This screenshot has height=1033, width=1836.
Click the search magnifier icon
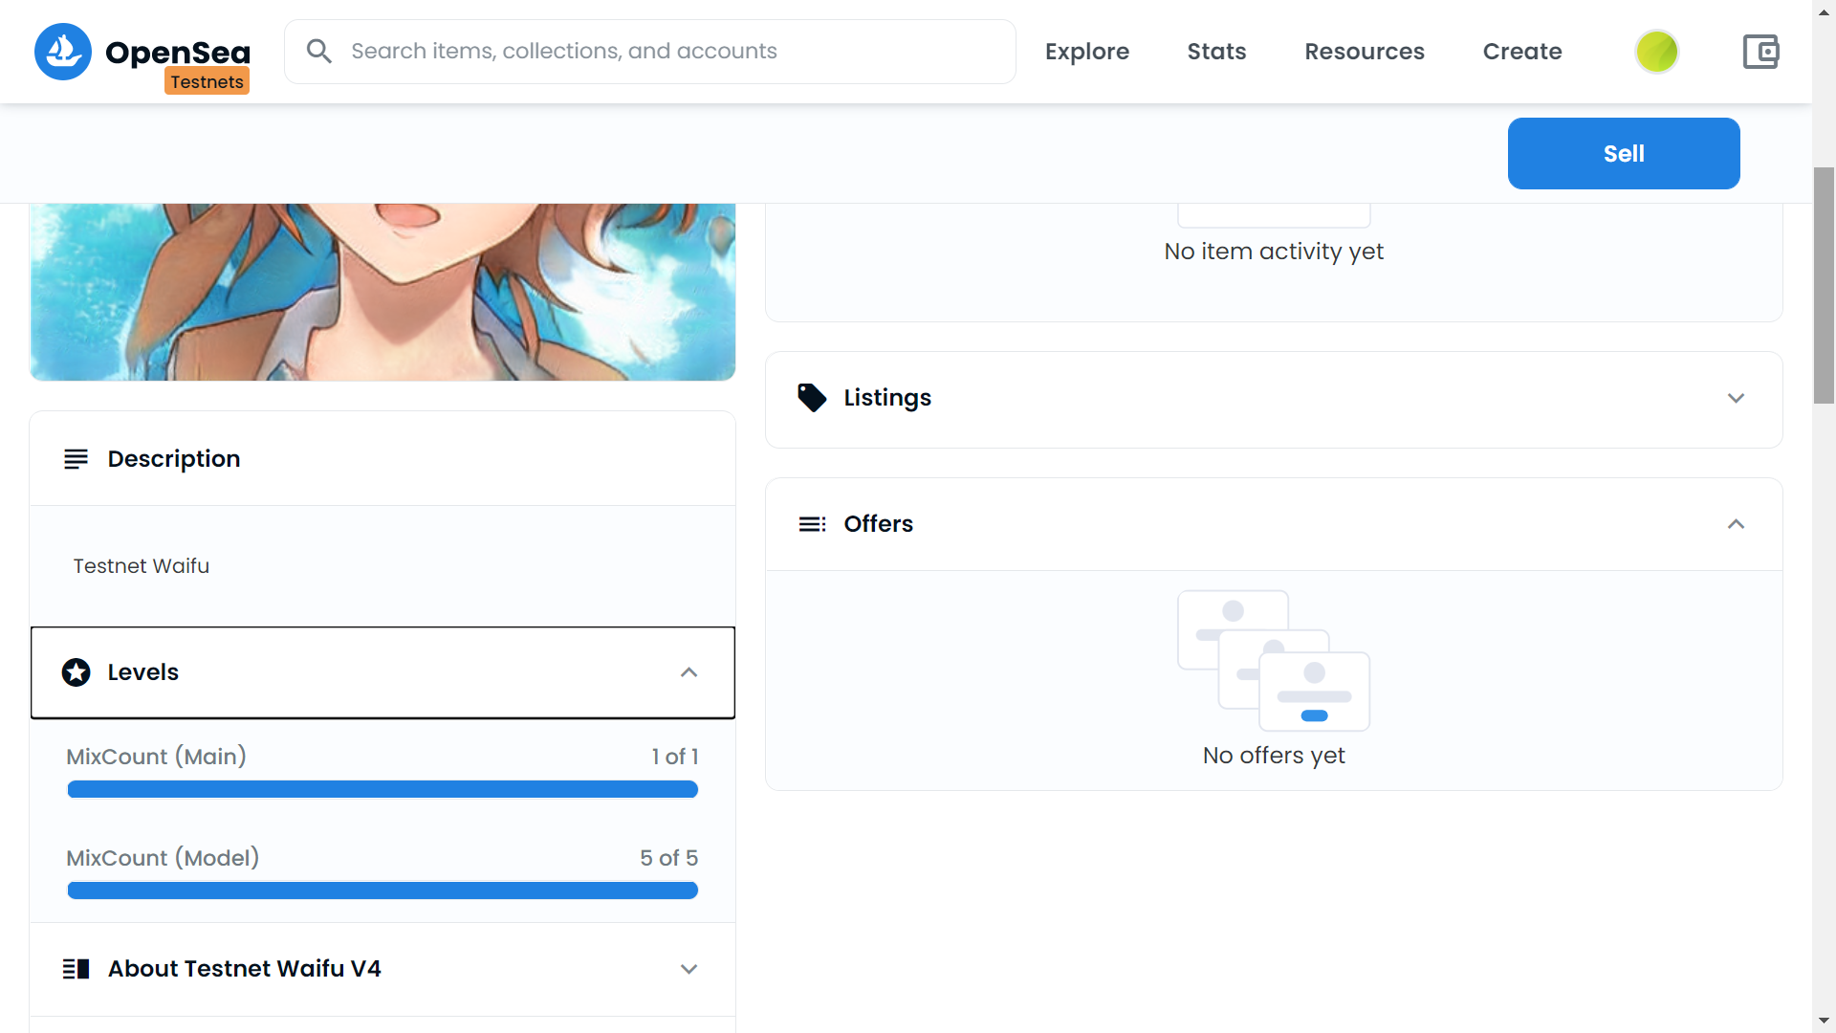click(x=319, y=52)
